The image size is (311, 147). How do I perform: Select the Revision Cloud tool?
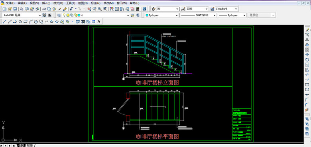pyautogui.click(x=41, y=22)
